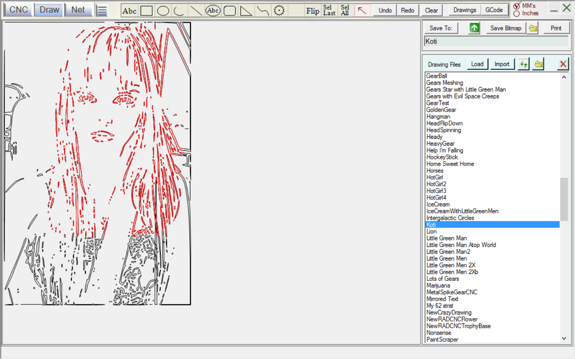
Task: Click the Load button
Action: pyautogui.click(x=477, y=64)
